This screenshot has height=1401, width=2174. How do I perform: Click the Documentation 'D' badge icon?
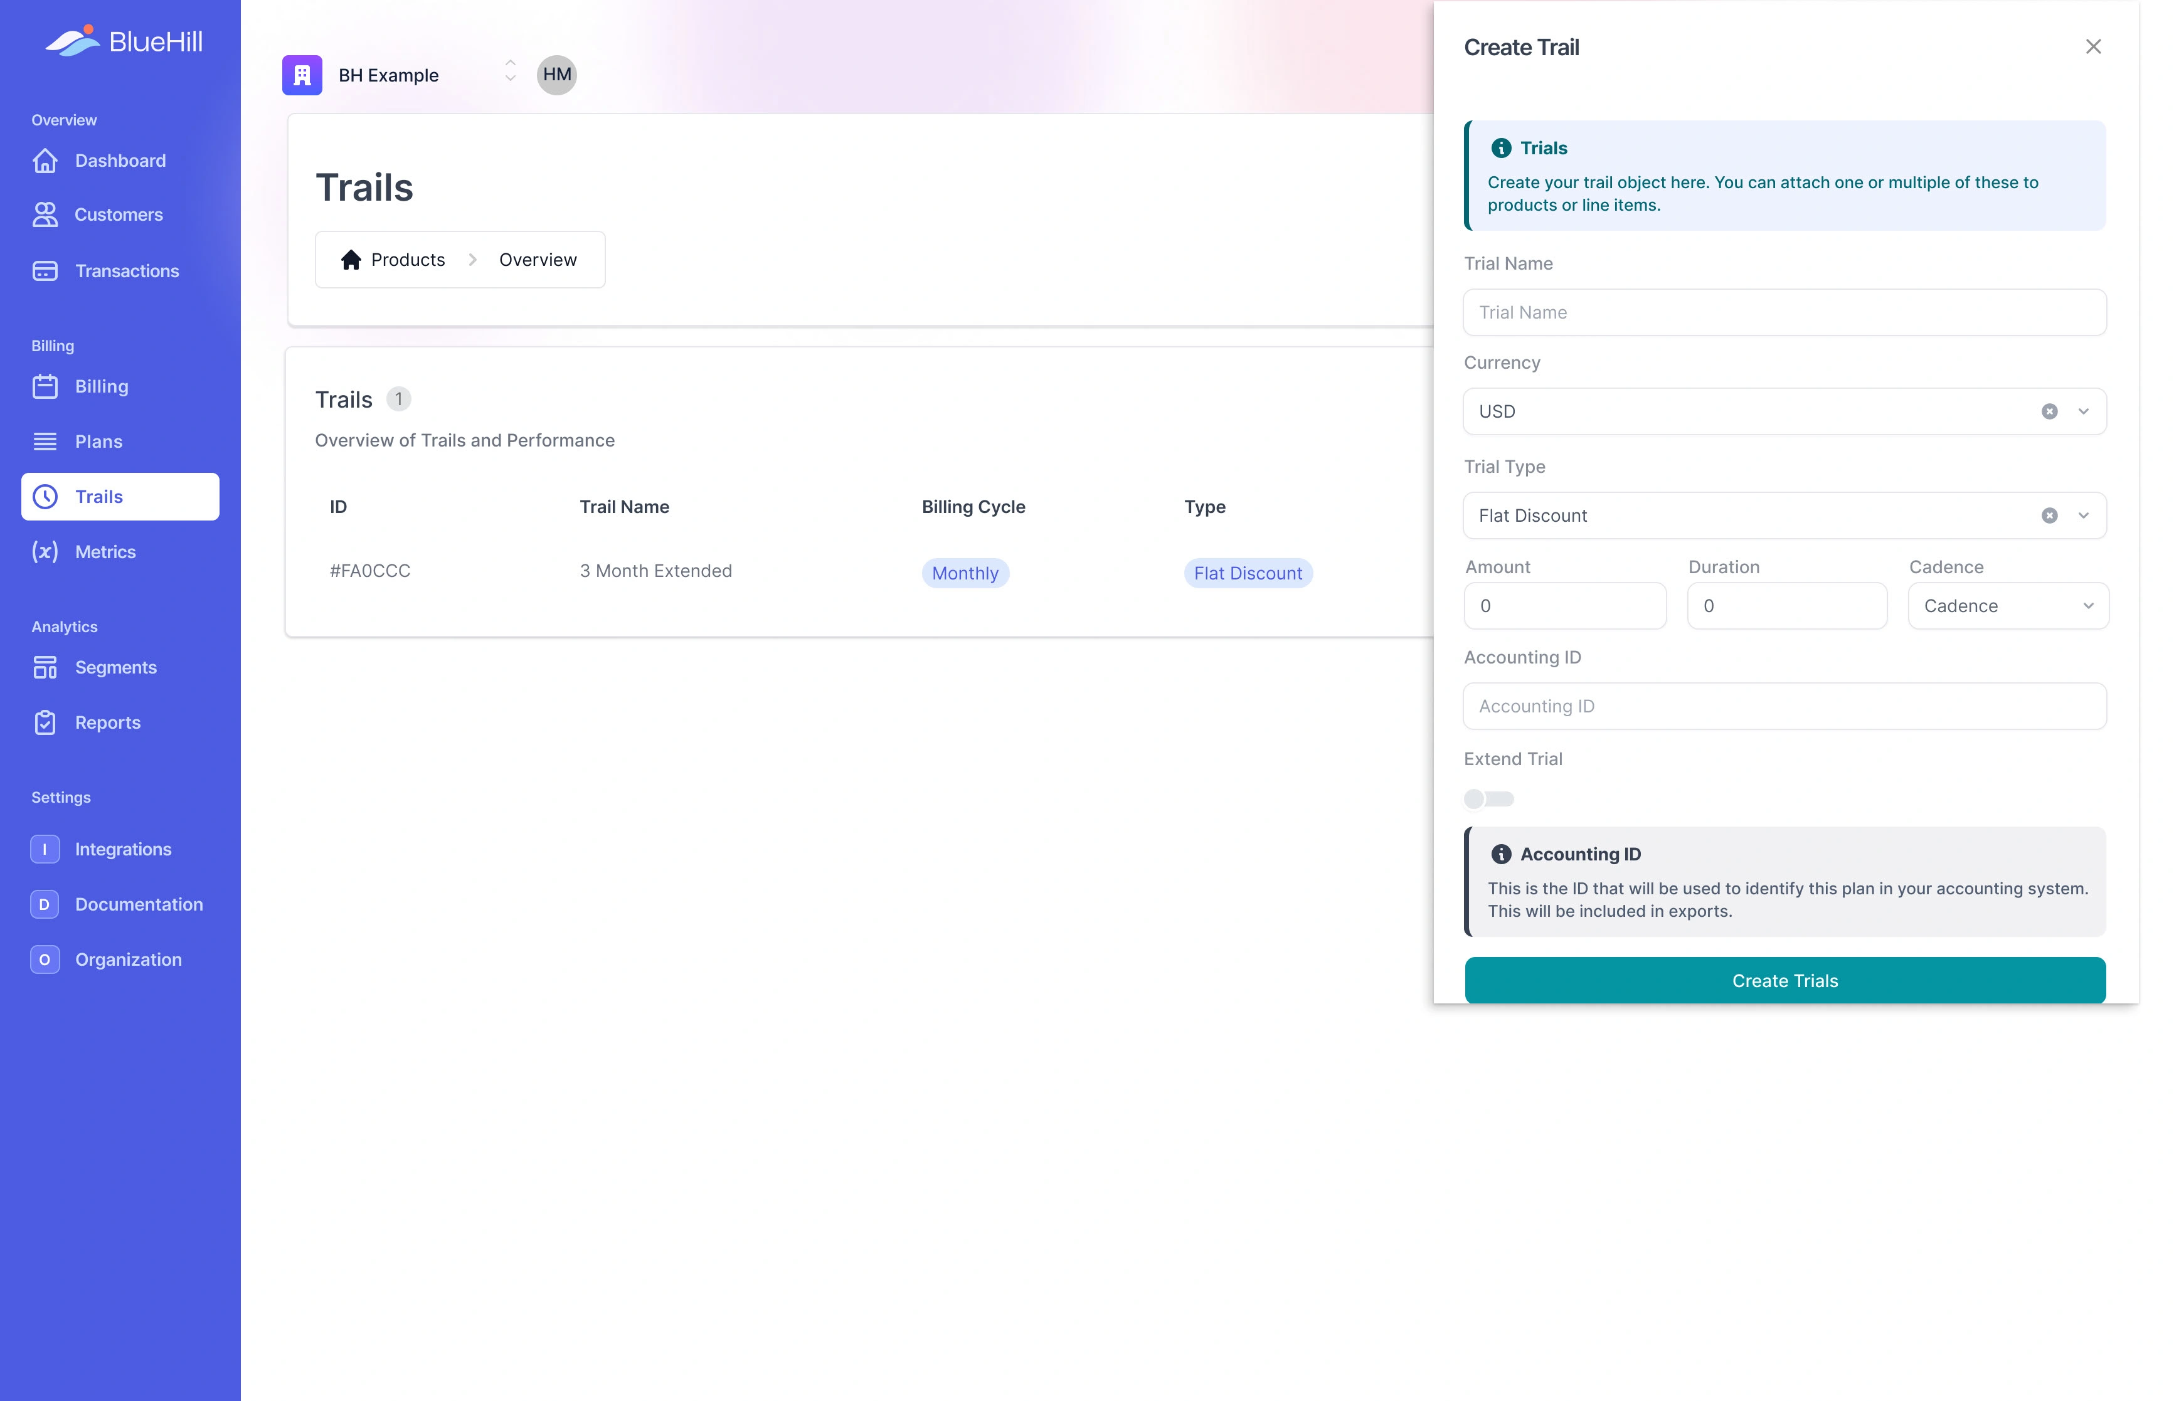click(45, 905)
